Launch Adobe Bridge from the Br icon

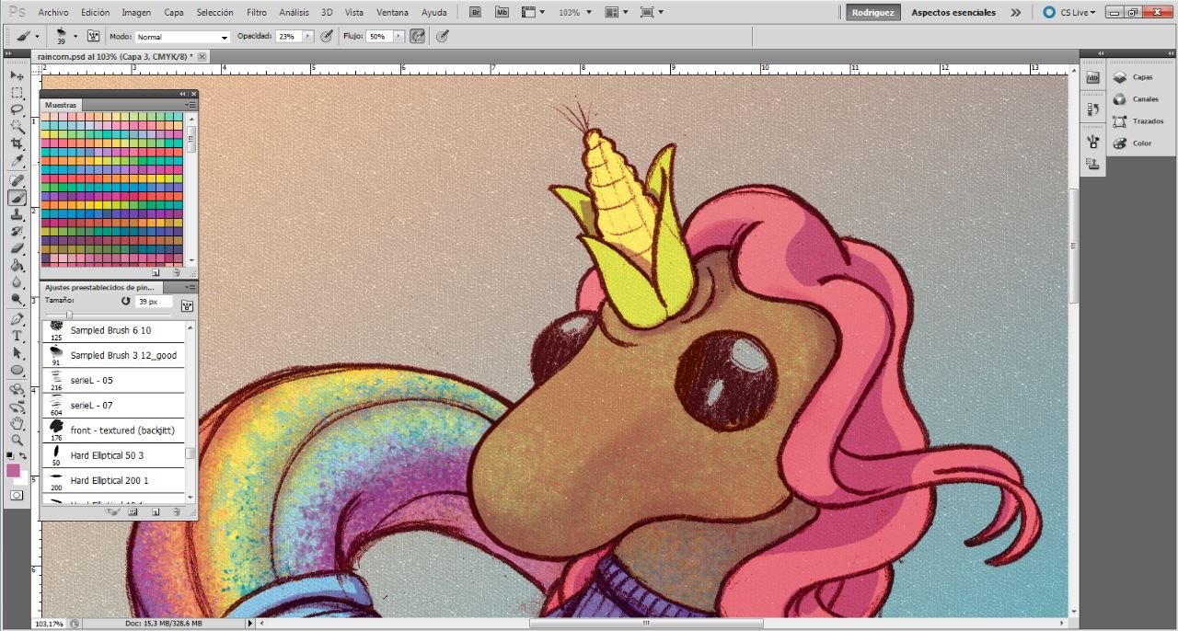475,12
